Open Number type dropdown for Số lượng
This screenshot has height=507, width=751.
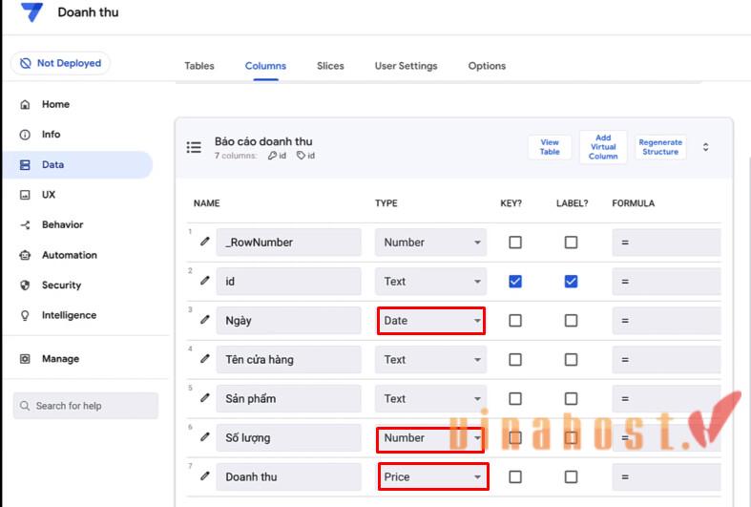tap(430, 438)
